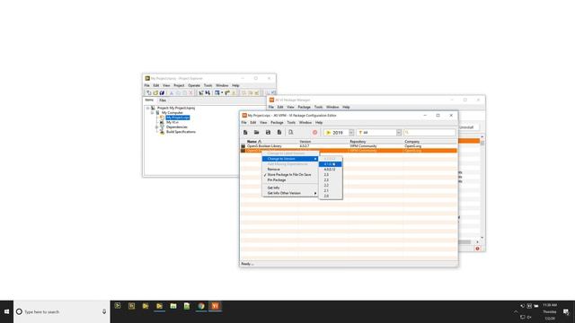The width and height of the screenshot is (575, 323).
Task: Open View menu in VI Package Manager window
Action: 290,107
